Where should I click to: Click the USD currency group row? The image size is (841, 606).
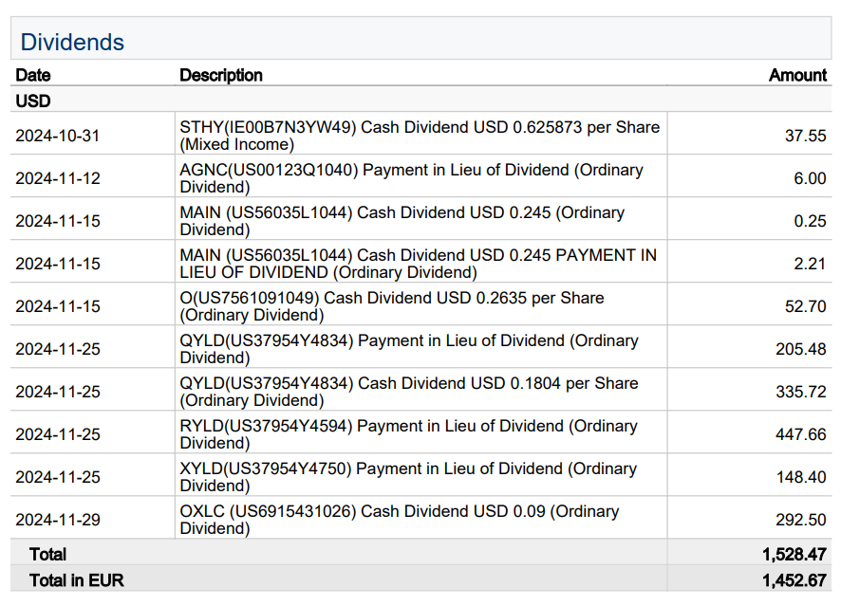tap(33, 101)
